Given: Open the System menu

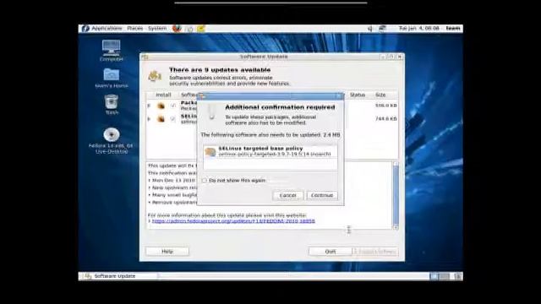Looking at the screenshot, I should pos(157,28).
